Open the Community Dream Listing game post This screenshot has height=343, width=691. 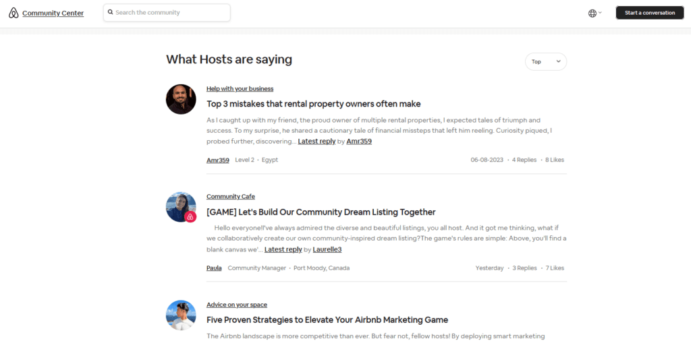click(x=321, y=212)
